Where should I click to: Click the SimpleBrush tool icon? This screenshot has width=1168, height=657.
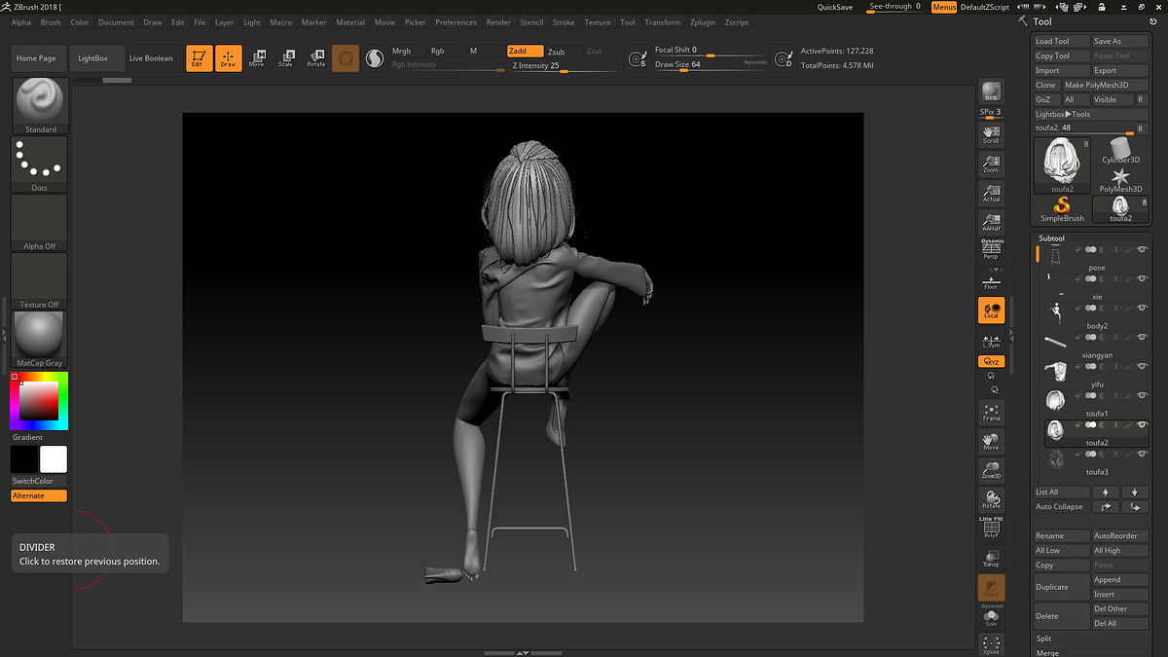tap(1062, 209)
